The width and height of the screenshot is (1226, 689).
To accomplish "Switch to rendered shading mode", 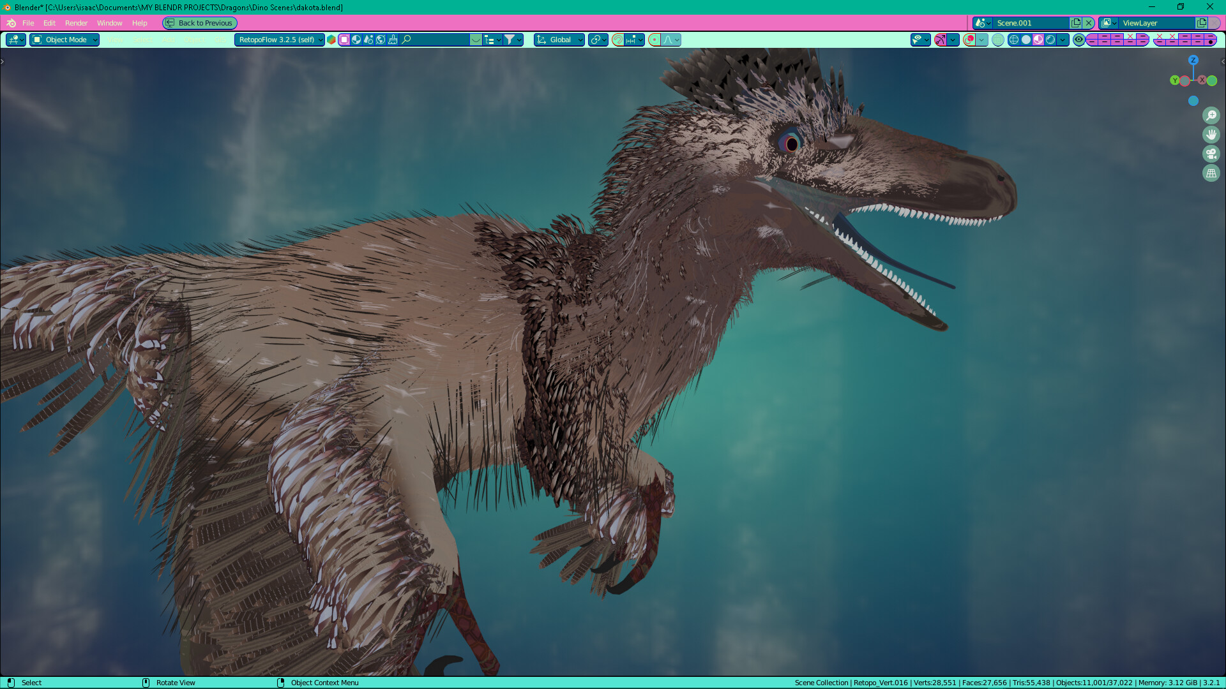I will (1049, 40).
